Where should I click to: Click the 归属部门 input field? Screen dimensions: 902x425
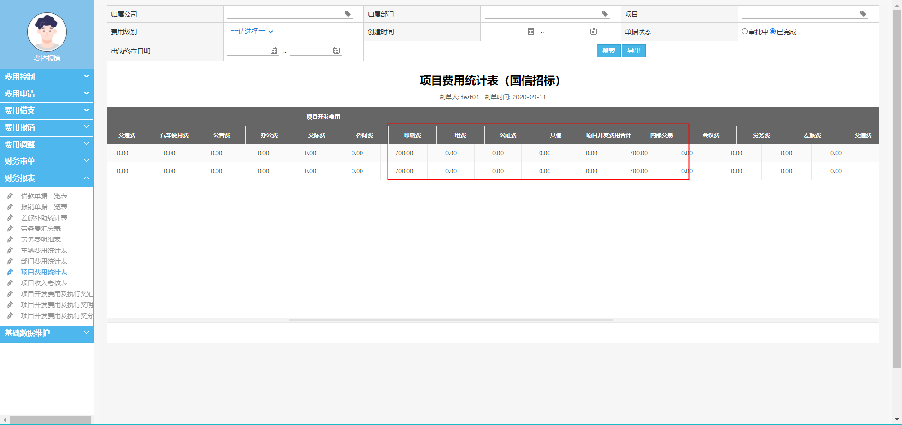click(x=547, y=14)
